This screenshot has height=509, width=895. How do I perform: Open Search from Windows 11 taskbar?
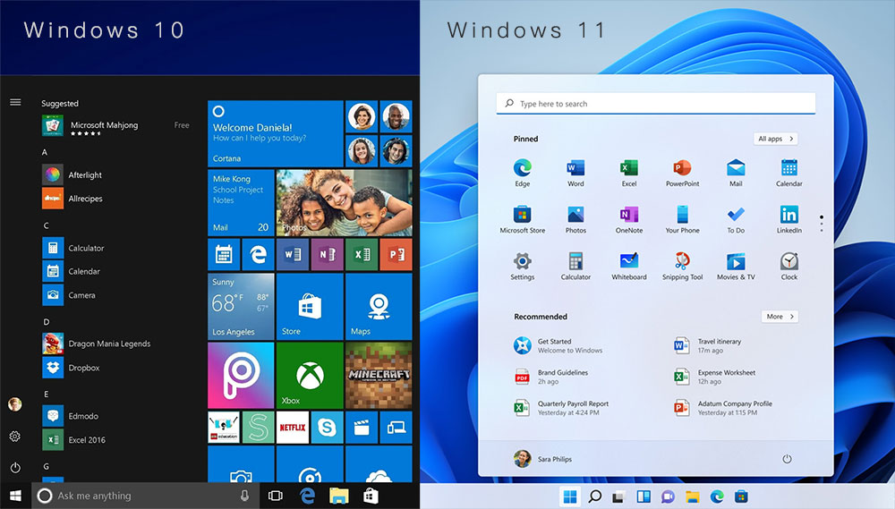(x=594, y=496)
